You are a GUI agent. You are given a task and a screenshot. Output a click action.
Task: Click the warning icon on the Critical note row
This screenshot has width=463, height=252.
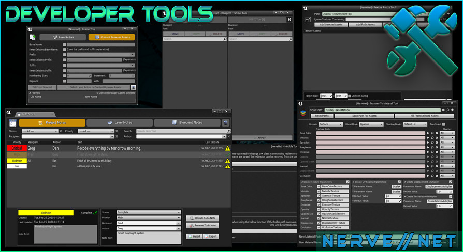tap(228, 148)
